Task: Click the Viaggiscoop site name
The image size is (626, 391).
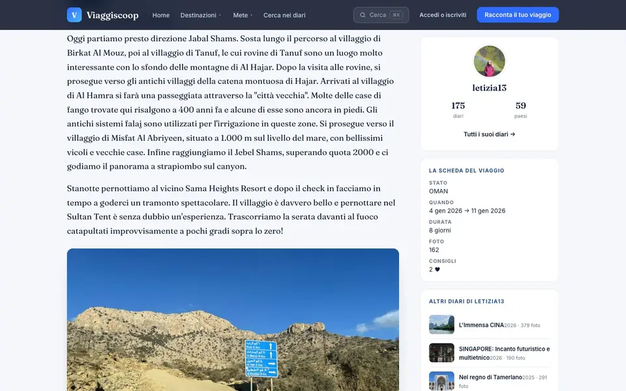Action: (x=113, y=15)
